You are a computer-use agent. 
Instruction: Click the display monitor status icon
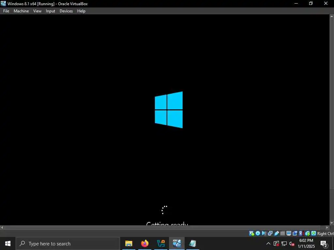pyautogui.click(x=289, y=233)
